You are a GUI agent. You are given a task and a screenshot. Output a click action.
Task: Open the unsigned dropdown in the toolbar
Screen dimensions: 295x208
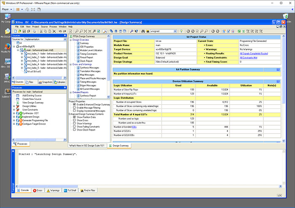pos(175,32)
